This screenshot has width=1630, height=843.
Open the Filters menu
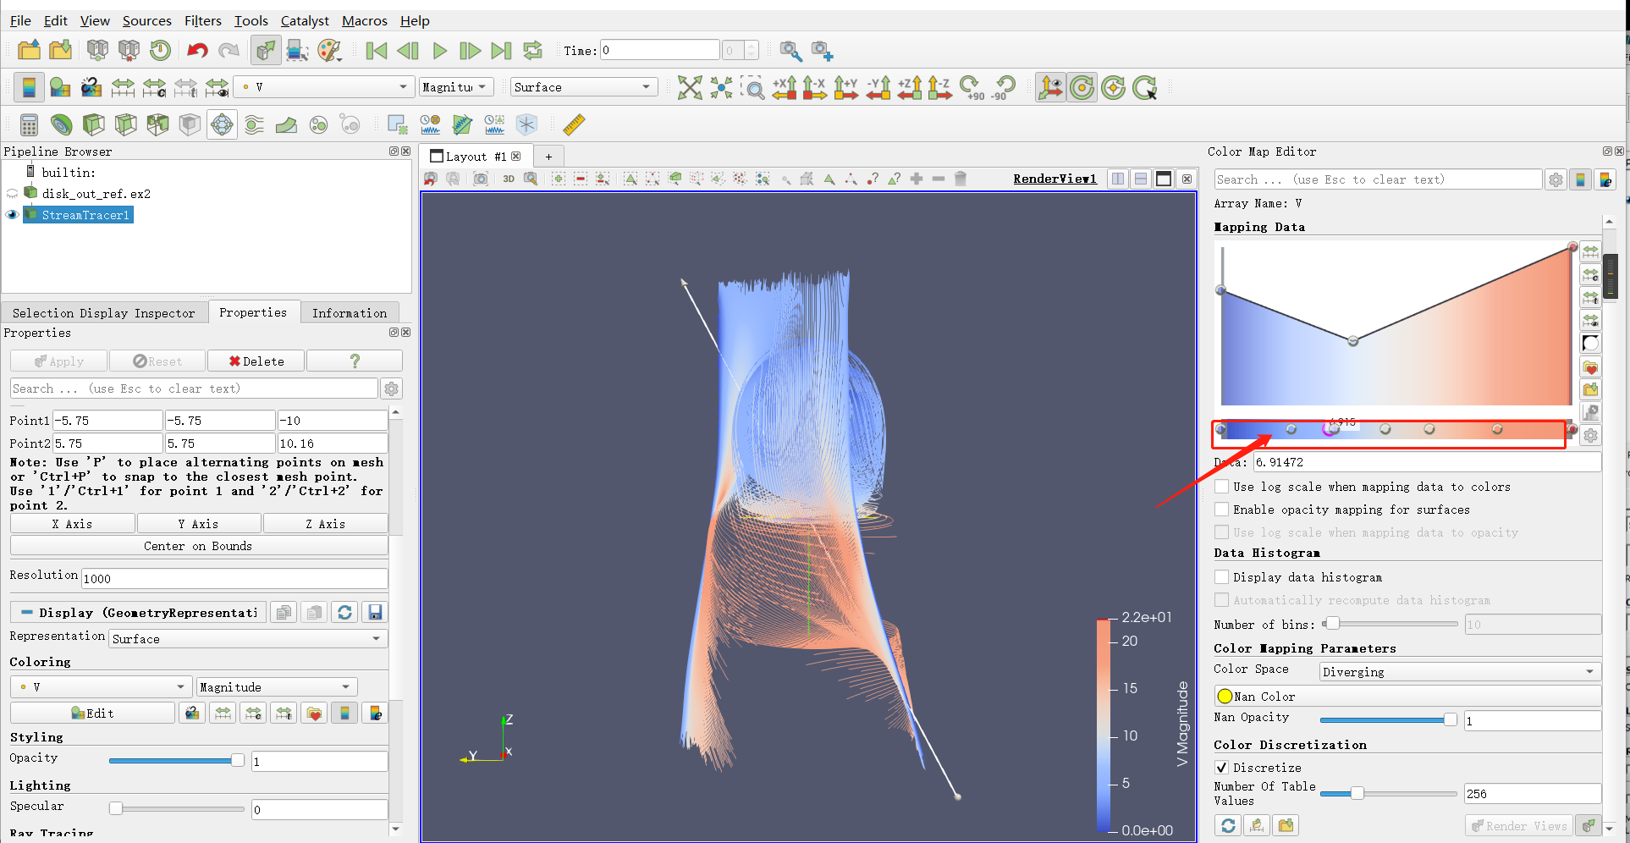[x=202, y=20]
